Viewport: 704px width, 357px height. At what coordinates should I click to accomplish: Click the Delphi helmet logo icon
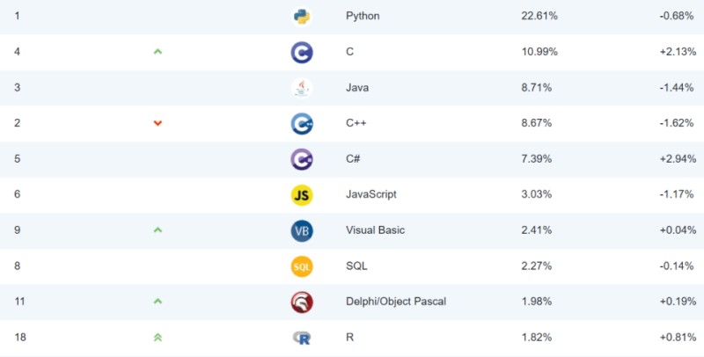pyautogui.click(x=302, y=302)
